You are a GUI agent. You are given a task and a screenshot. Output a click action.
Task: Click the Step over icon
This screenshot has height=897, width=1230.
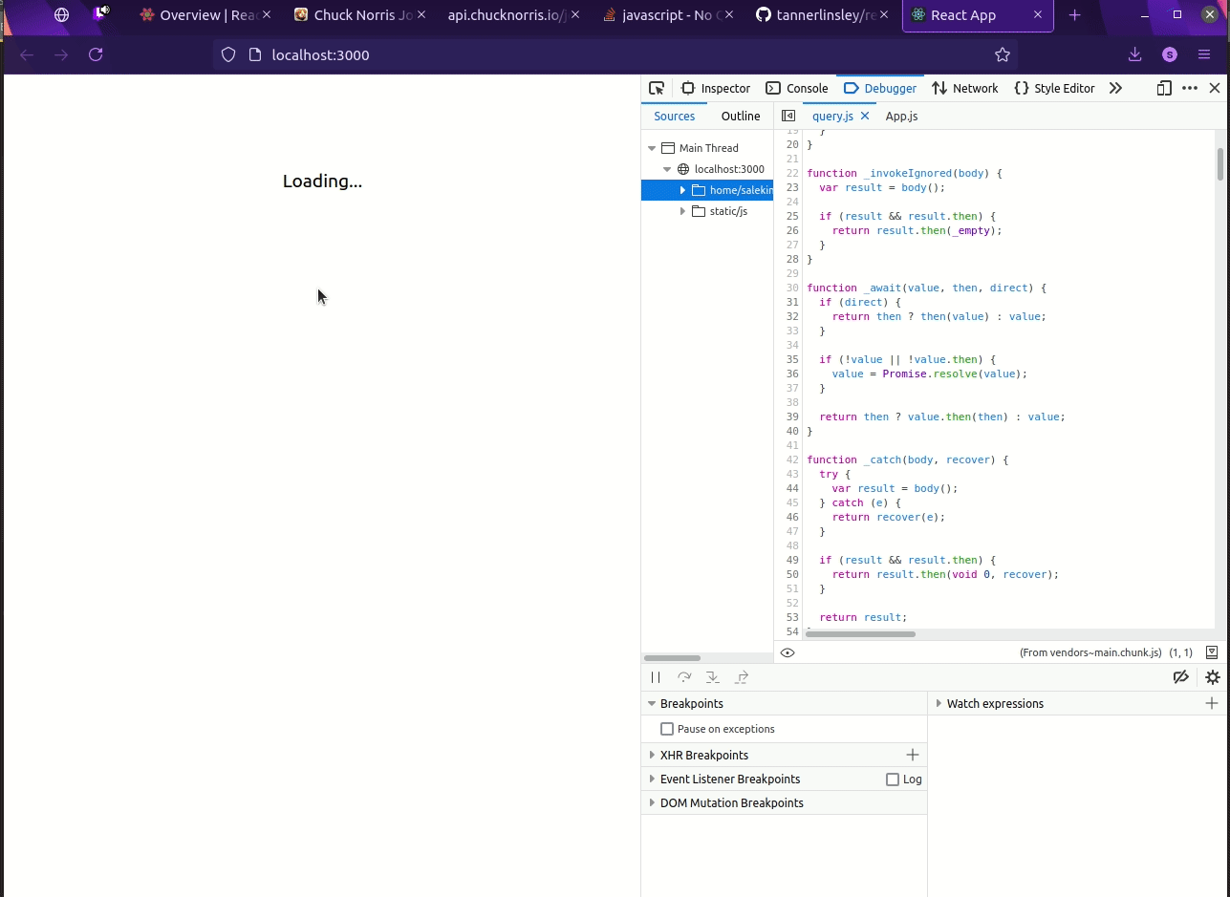pyautogui.click(x=684, y=677)
